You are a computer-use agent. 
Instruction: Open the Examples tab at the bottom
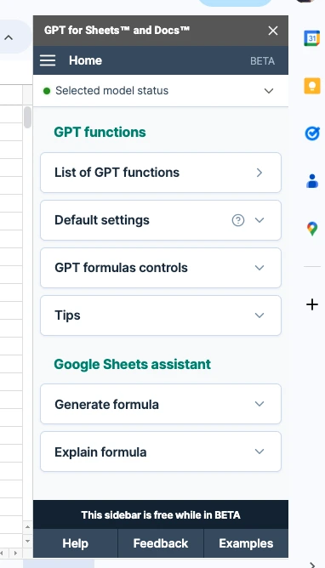pyautogui.click(x=246, y=543)
